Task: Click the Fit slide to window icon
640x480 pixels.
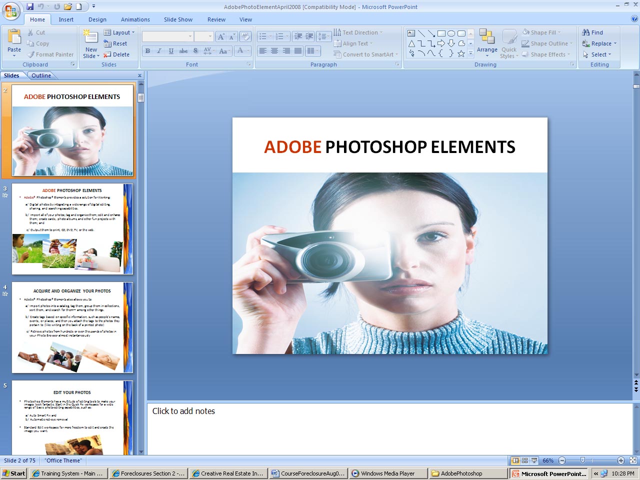Action: pyautogui.click(x=633, y=460)
